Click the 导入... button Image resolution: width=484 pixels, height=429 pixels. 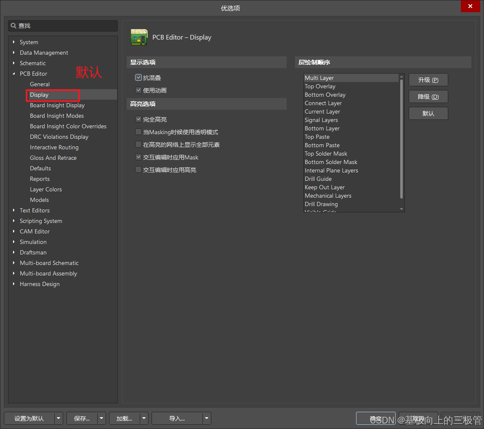coord(177,418)
